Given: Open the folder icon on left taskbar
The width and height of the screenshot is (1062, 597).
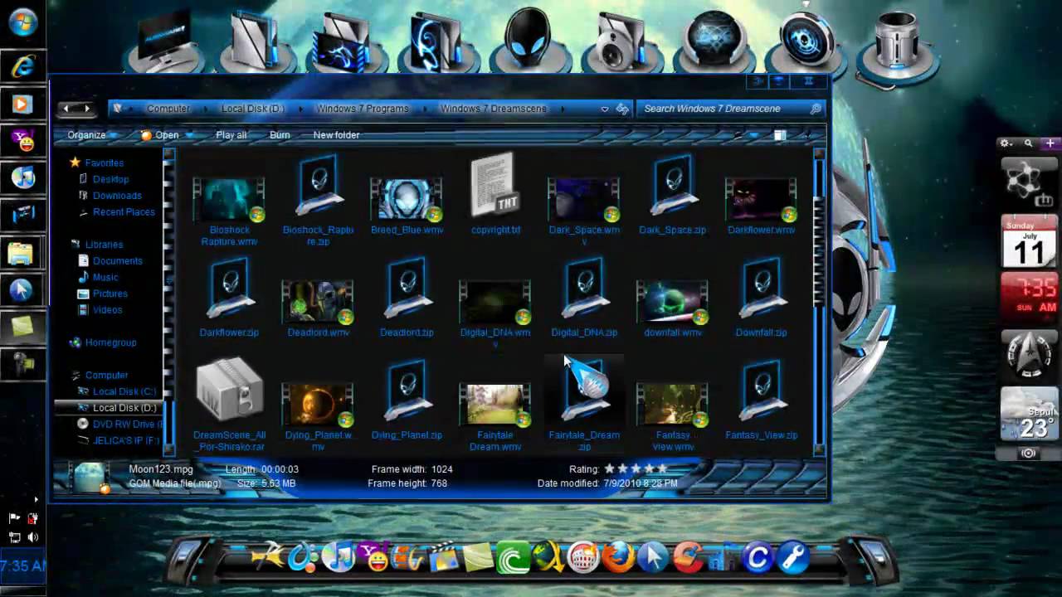Looking at the screenshot, I should [x=21, y=252].
